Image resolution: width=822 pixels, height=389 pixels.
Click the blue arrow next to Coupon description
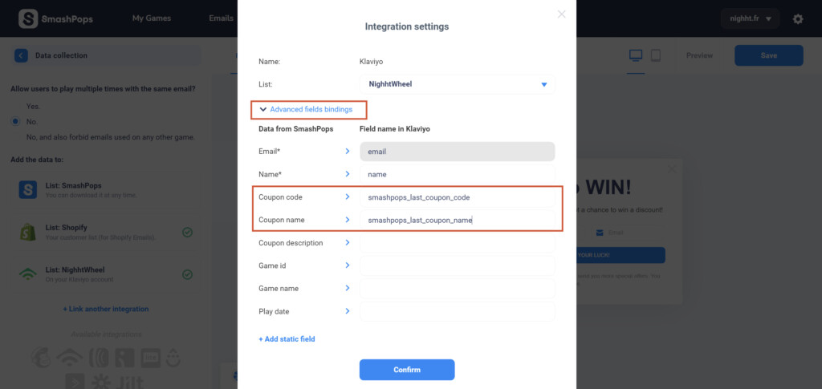[347, 242]
